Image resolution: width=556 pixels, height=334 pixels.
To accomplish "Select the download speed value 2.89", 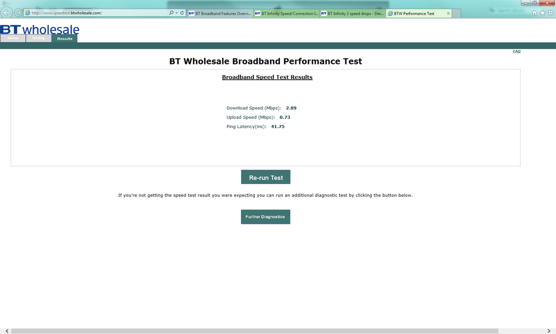I will coord(291,108).
